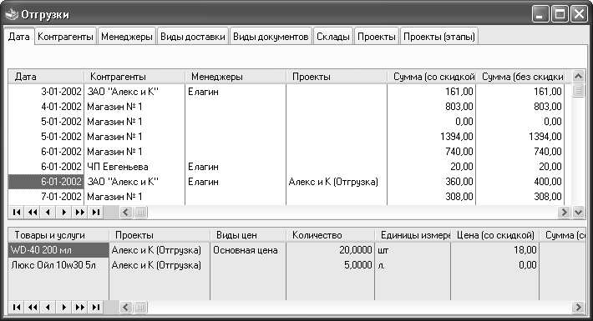The height and width of the screenshot is (321, 593).
Task: Click Виды цен column header
Action: pos(248,235)
